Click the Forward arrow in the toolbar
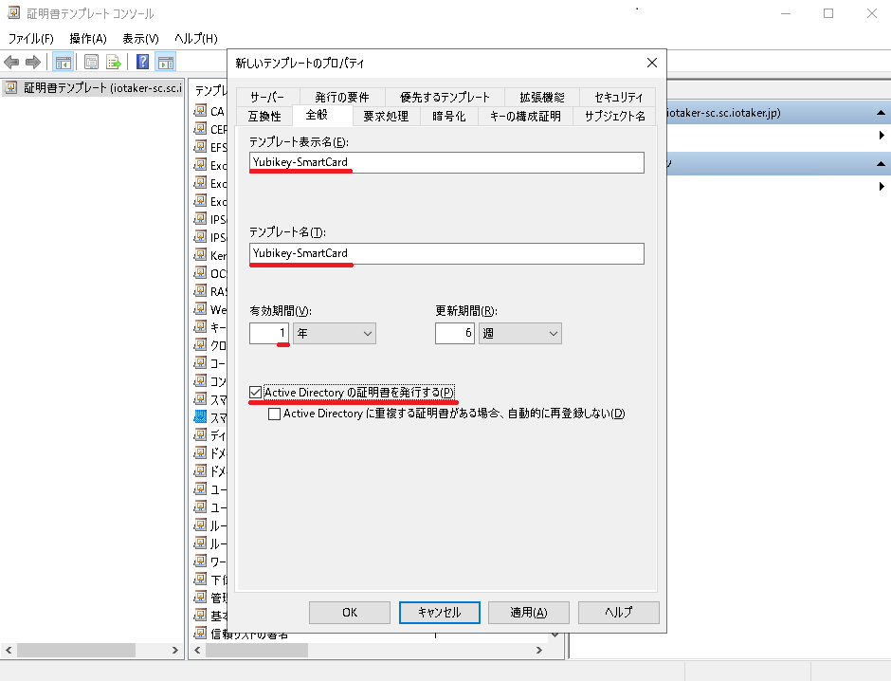891x681 pixels. [x=32, y=63]
